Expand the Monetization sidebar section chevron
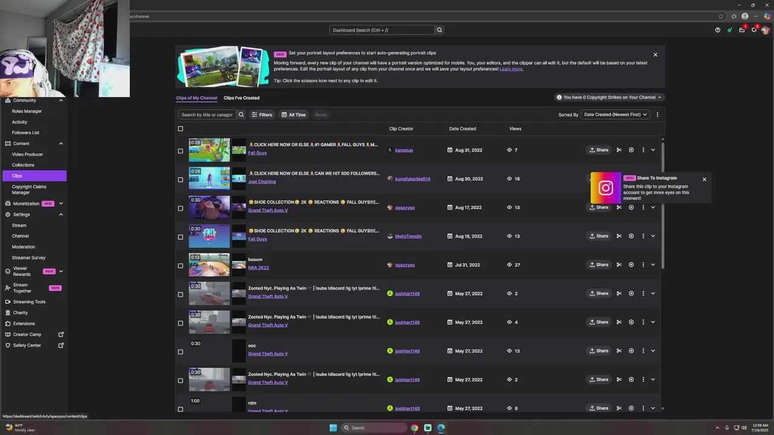Screen dimensions: 774x435 (61, 204)
